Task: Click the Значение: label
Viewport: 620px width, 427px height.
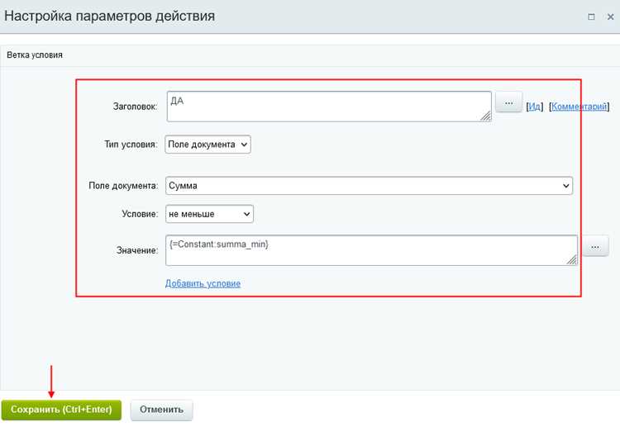Action: point(137,250)
